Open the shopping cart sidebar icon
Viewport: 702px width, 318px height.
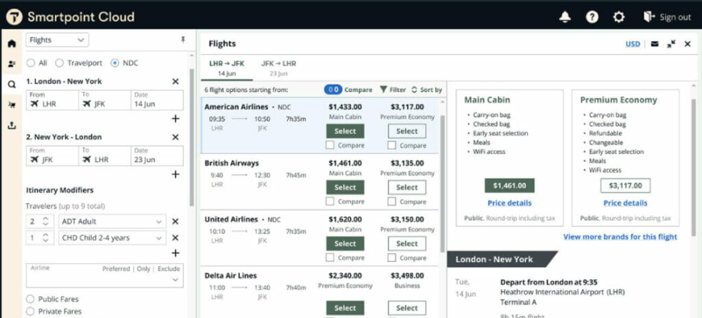click(12, 105)
